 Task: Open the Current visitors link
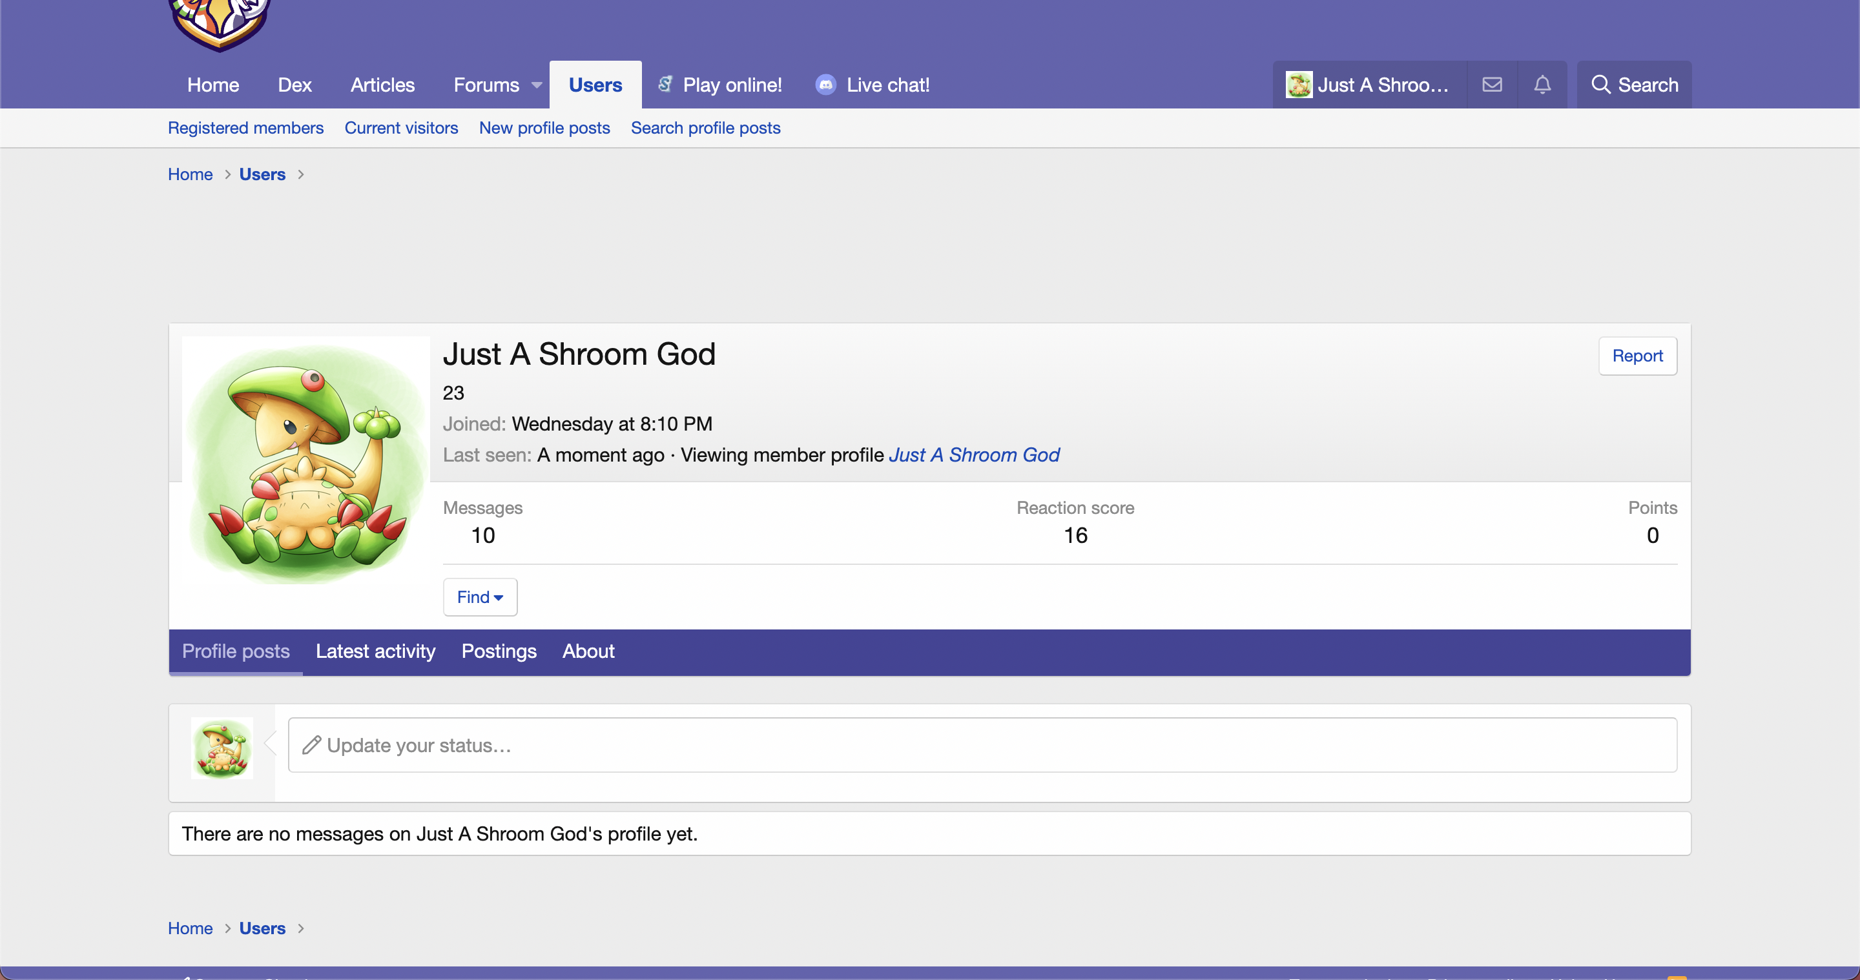(x=400, y=128)
